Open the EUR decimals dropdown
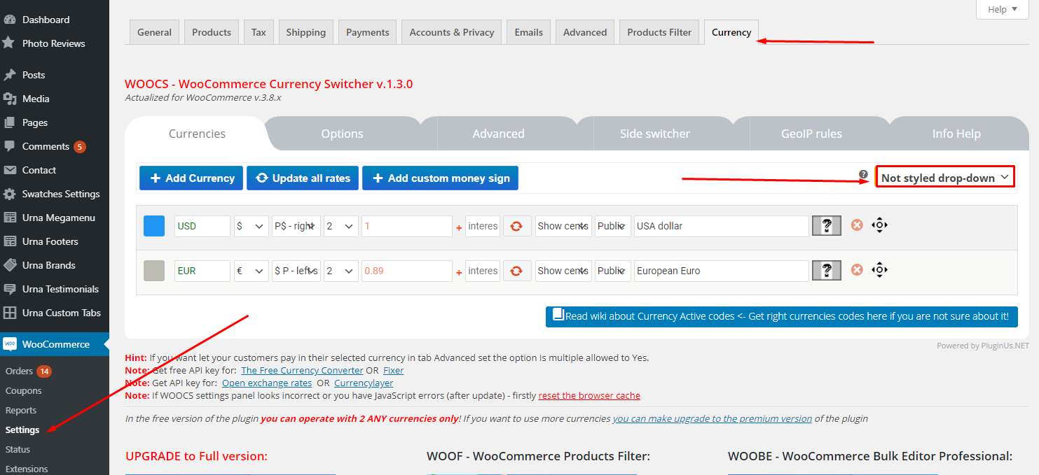The height and width of the screenshot is (475, 1039). [x=341, y=271]
